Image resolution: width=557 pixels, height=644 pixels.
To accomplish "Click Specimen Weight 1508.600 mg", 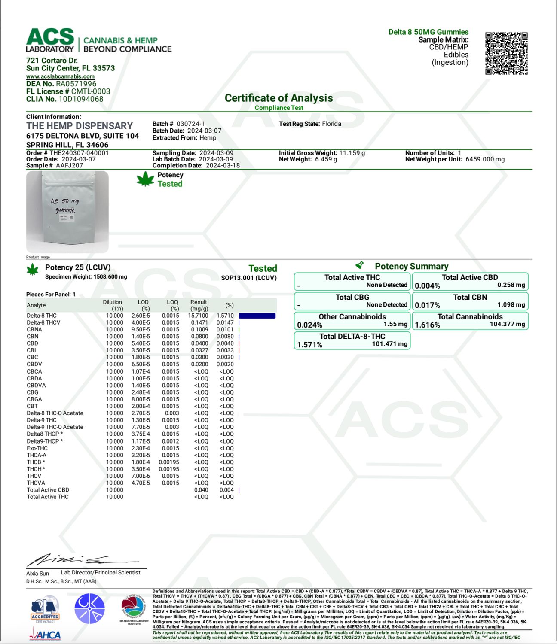I will pos(86,277).
